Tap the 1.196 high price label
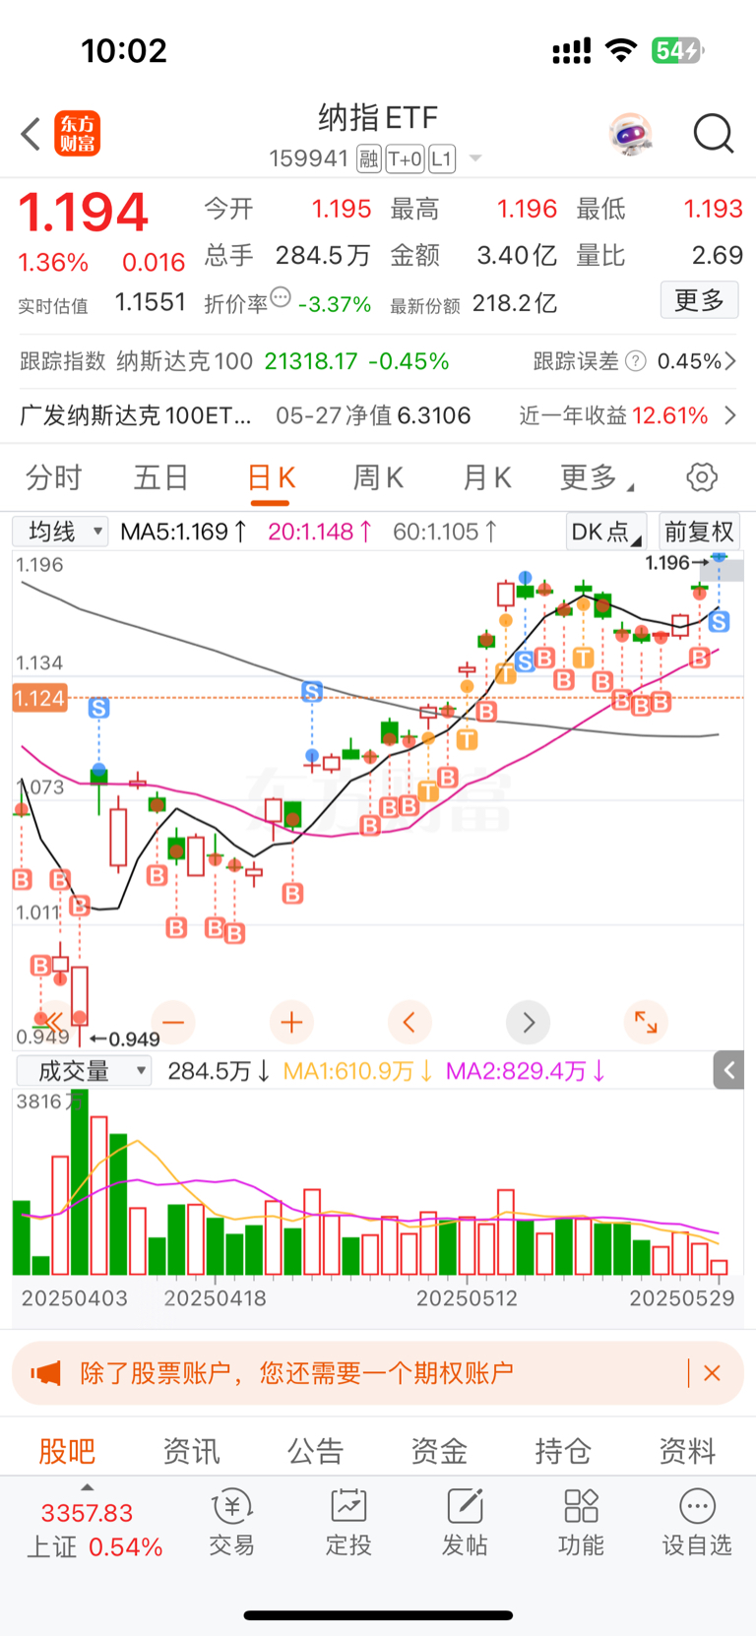Screen dimensions: 756x1637 [666, 563]
